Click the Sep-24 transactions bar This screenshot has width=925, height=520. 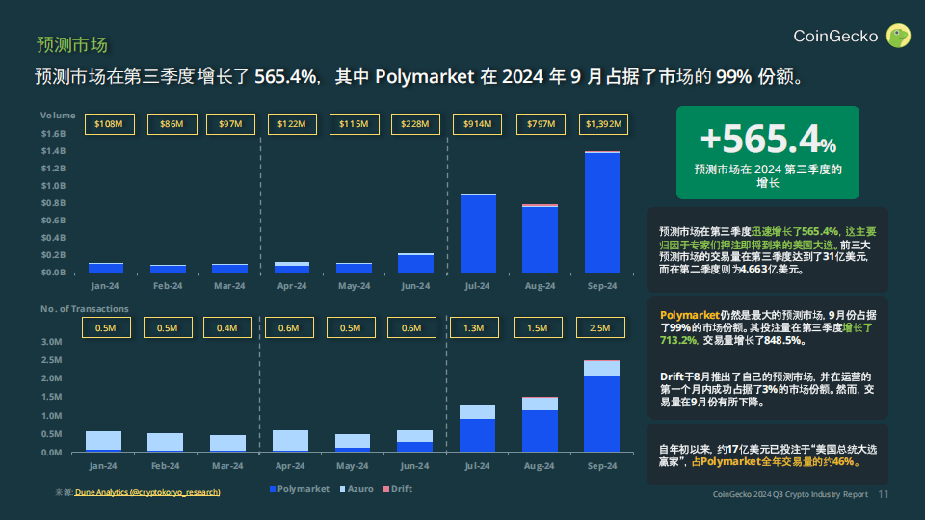pos(601,406)
